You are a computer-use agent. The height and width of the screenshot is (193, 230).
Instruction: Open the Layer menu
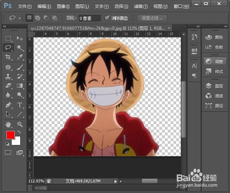pyautogui.click(x=82, y=6)
